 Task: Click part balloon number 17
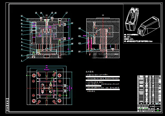[x=66, y=13]
